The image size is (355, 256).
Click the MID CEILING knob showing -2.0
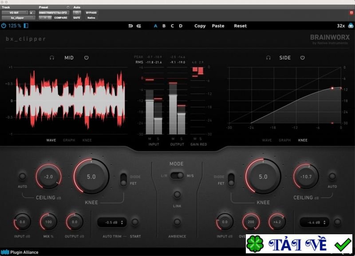point(48,177)
